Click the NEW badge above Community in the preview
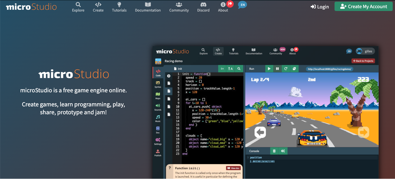 283,49
